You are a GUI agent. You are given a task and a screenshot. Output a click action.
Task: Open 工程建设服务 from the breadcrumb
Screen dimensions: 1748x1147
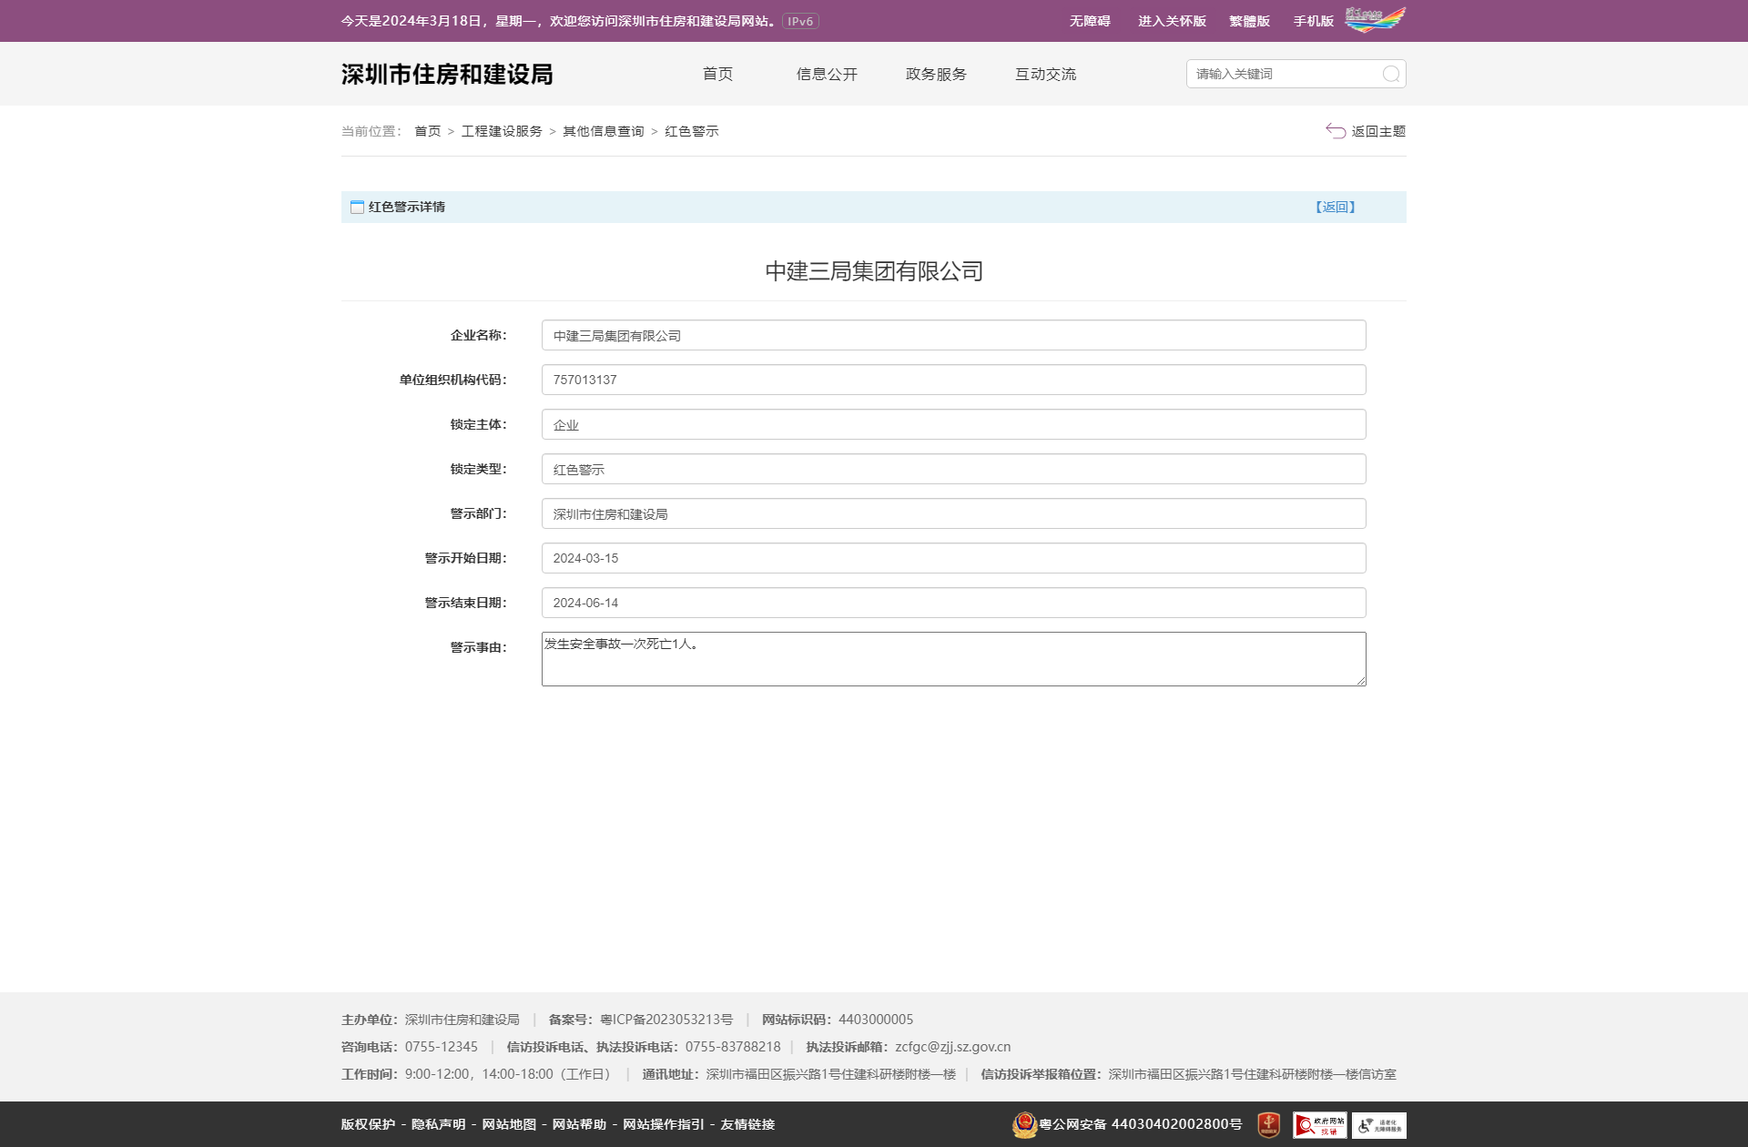point(502,131)
